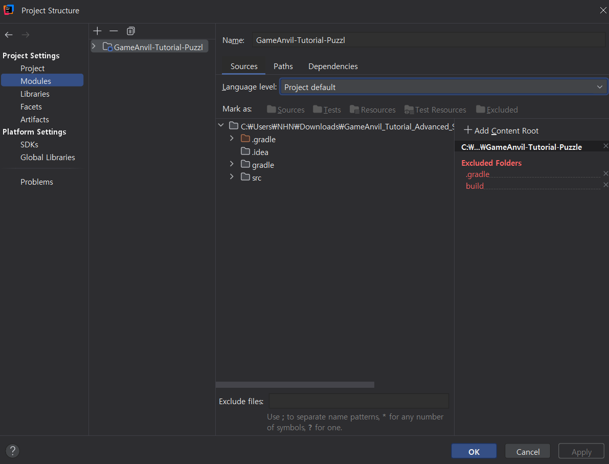Click the Exclude files input field
Image resolution: width=609 pixels, height=464 pixels.
click(358, 401)
